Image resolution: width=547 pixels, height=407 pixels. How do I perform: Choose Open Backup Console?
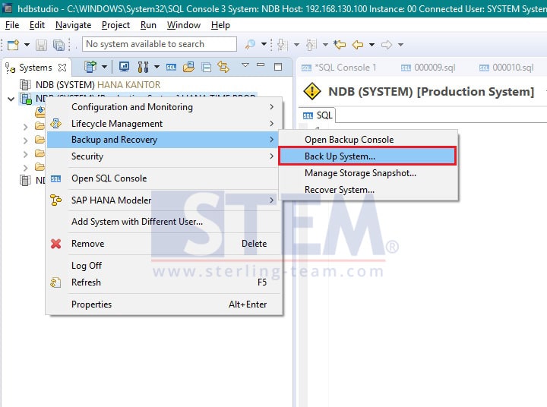(x=368, y=140)
